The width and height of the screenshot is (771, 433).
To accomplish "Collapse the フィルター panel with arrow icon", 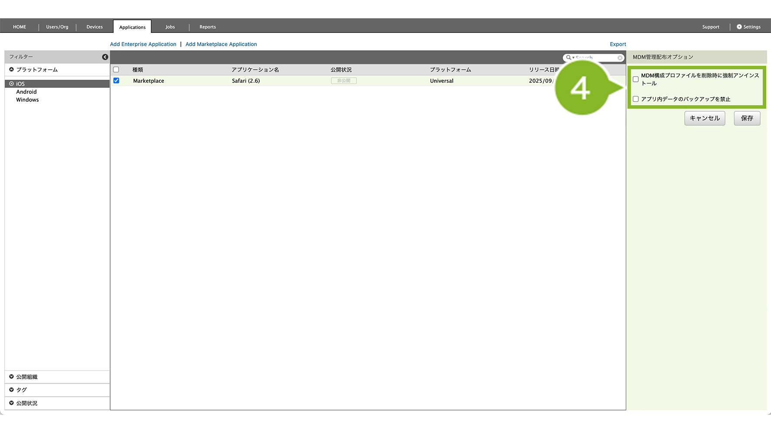I will (x=105, y=57).
